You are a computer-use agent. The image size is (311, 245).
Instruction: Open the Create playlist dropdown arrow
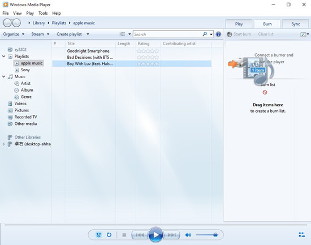[88, 34]
